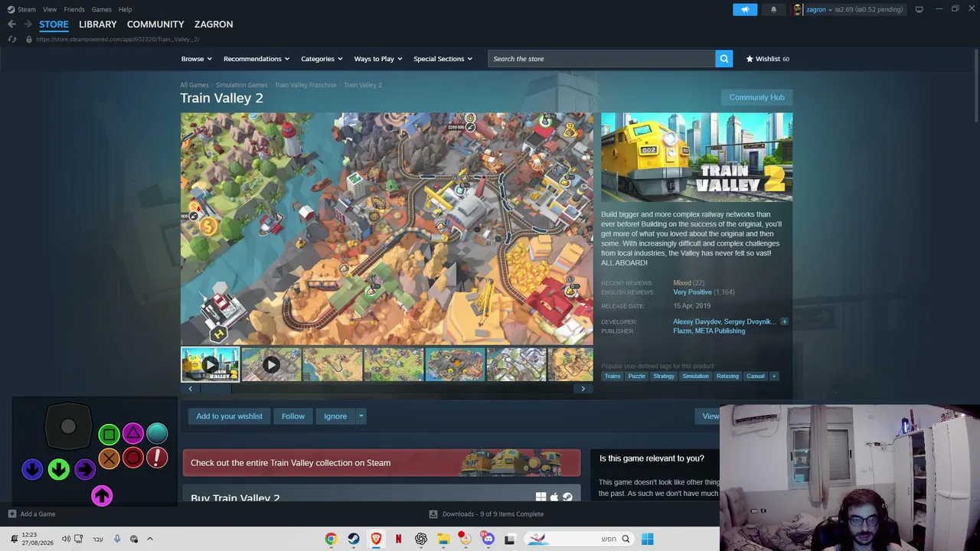The height and width of the screenshot is (551, 980).
Task: Expand the Ways to Play dropdown
Action: pyautogui.click(x=377, y=59)
